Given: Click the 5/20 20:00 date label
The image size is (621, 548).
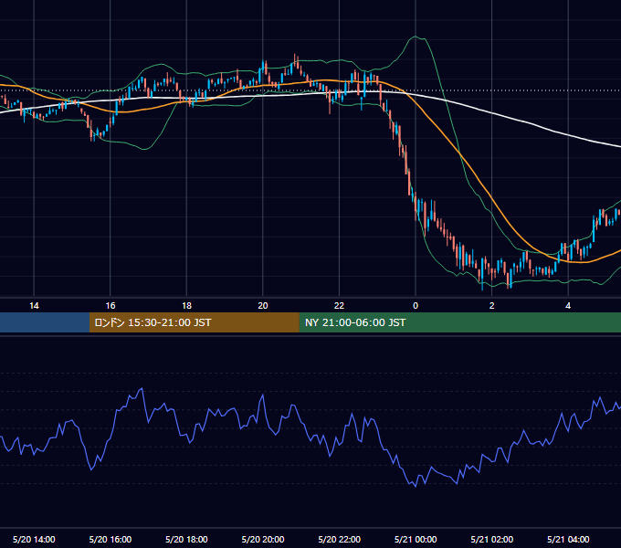Looking at the screenshot, I should (263, 539).
